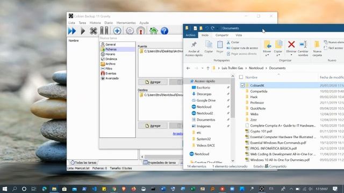The image size is (344, 193).
Task: Run all tasks now in Cobian Backup
Action: click(x=72, y=31)
